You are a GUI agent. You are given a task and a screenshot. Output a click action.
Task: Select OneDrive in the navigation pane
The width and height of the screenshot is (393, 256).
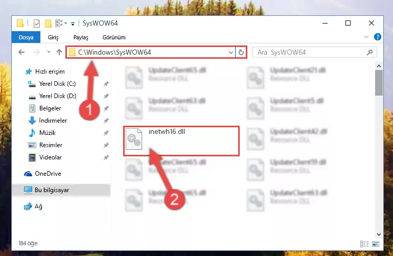point(42,174)
